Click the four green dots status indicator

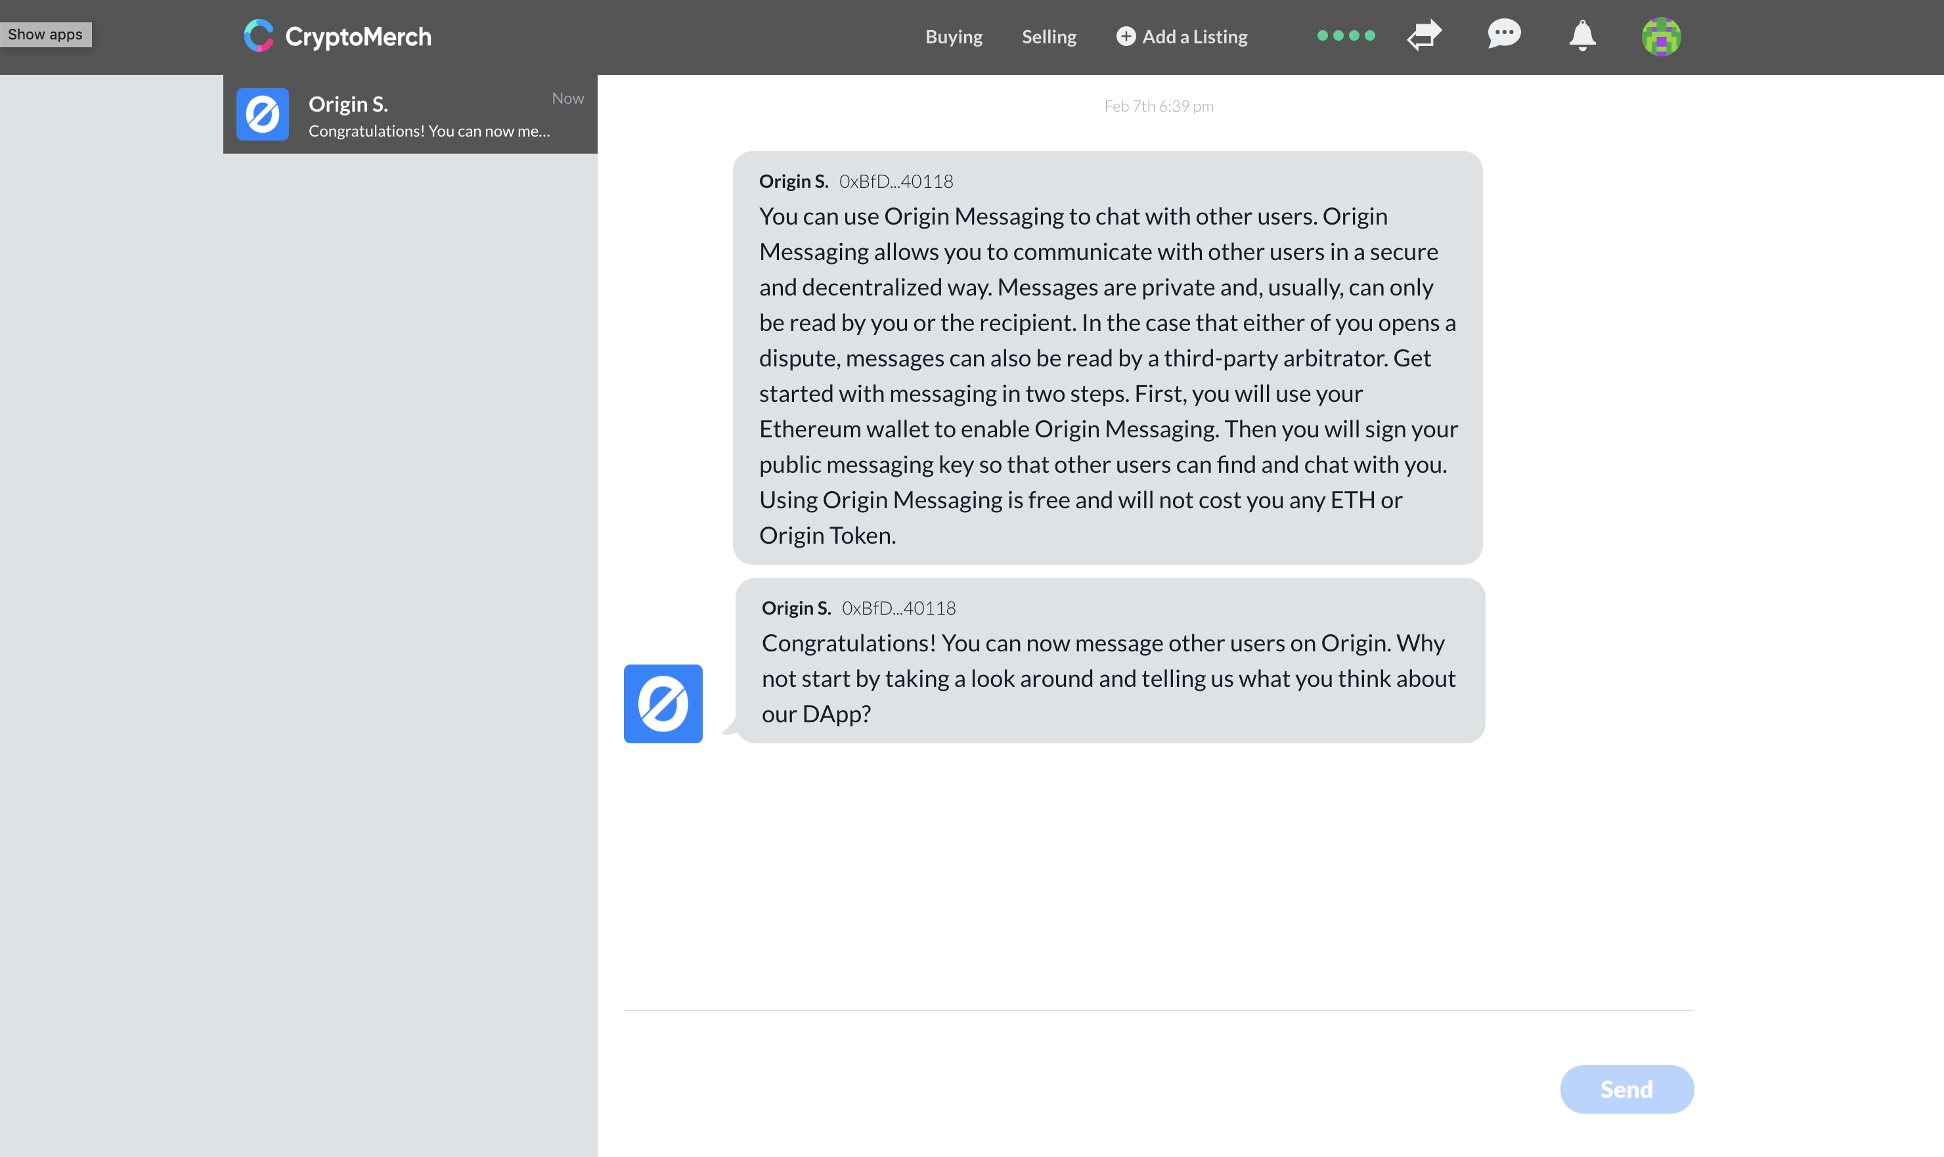(1346, 35)
